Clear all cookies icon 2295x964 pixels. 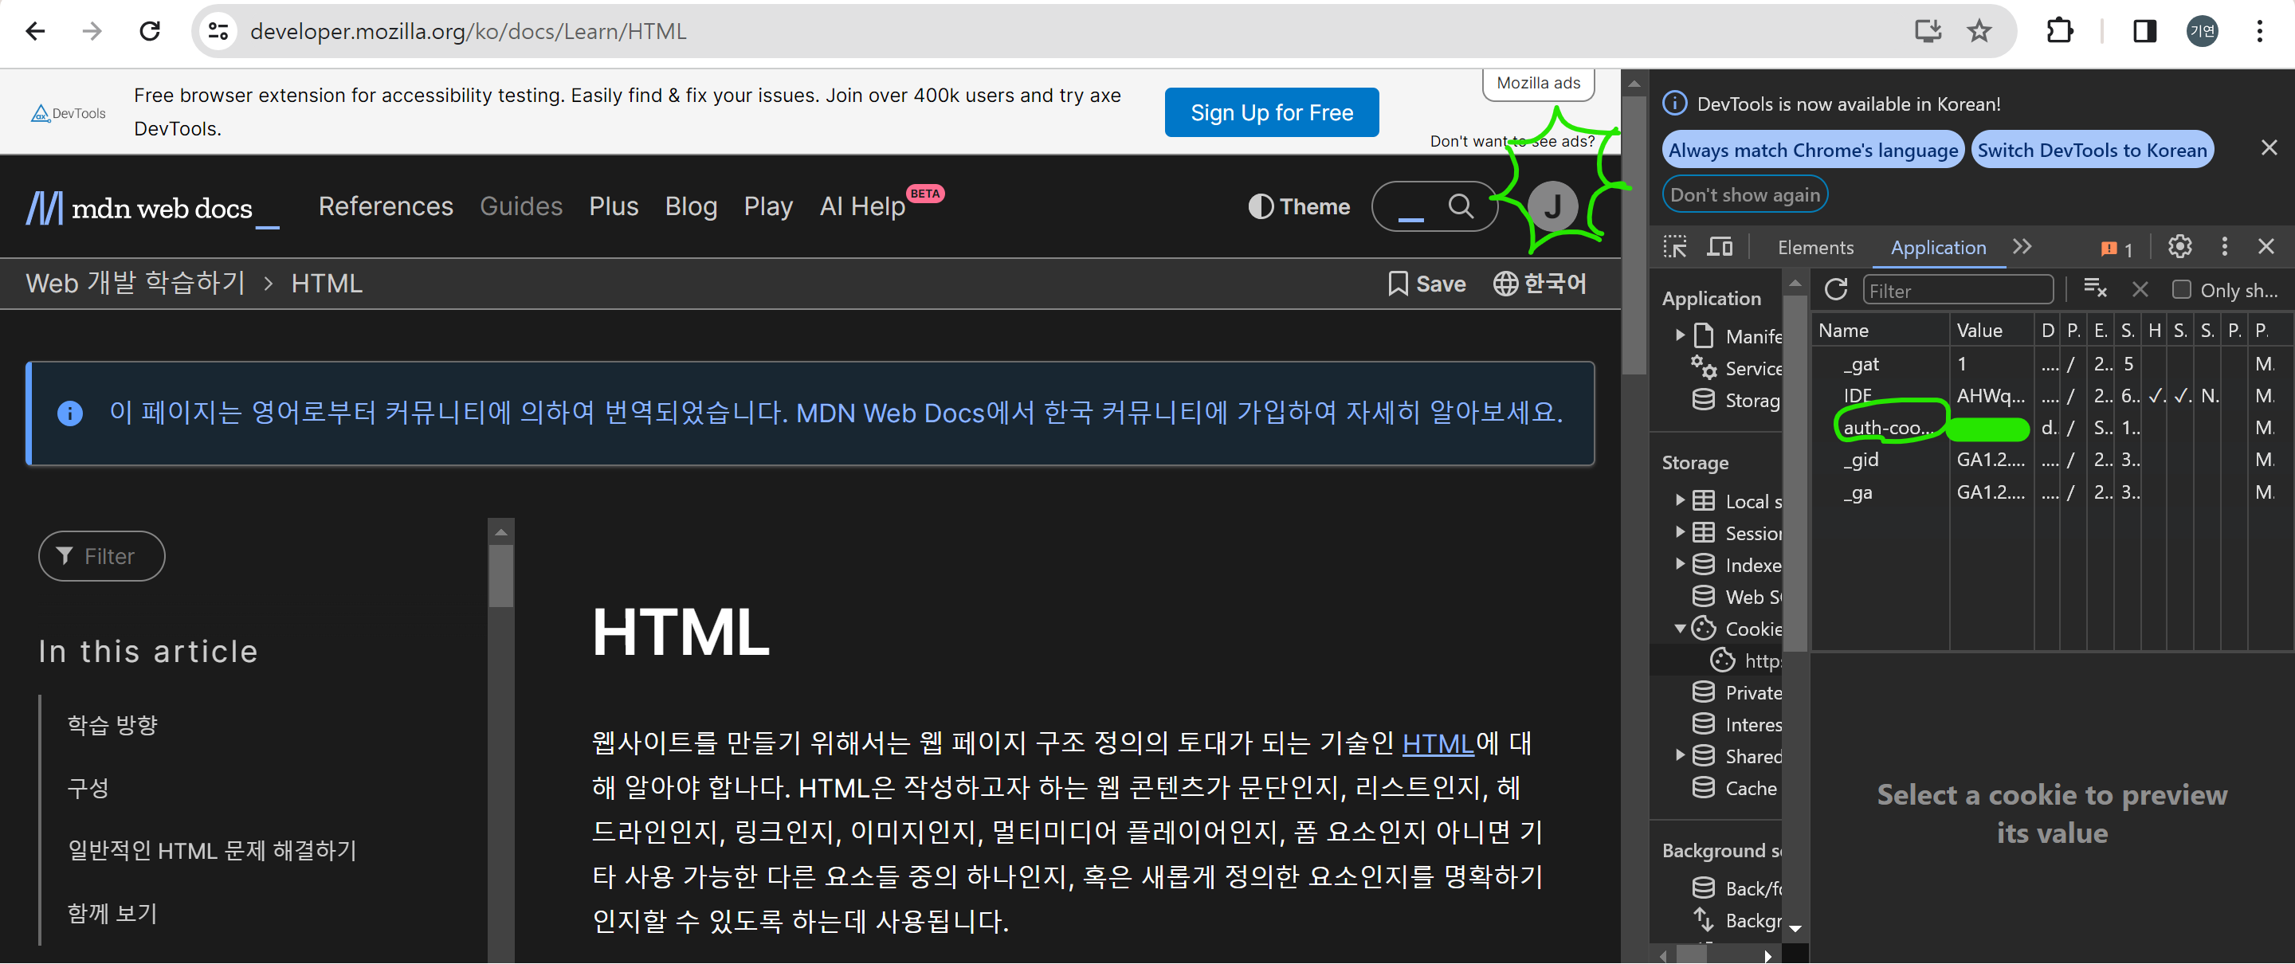pyautogui.click(x=2094, y=288)
